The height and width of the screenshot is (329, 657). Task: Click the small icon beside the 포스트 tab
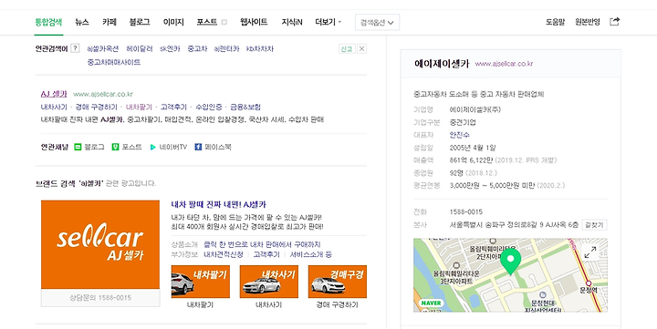[x=224, y=22]
